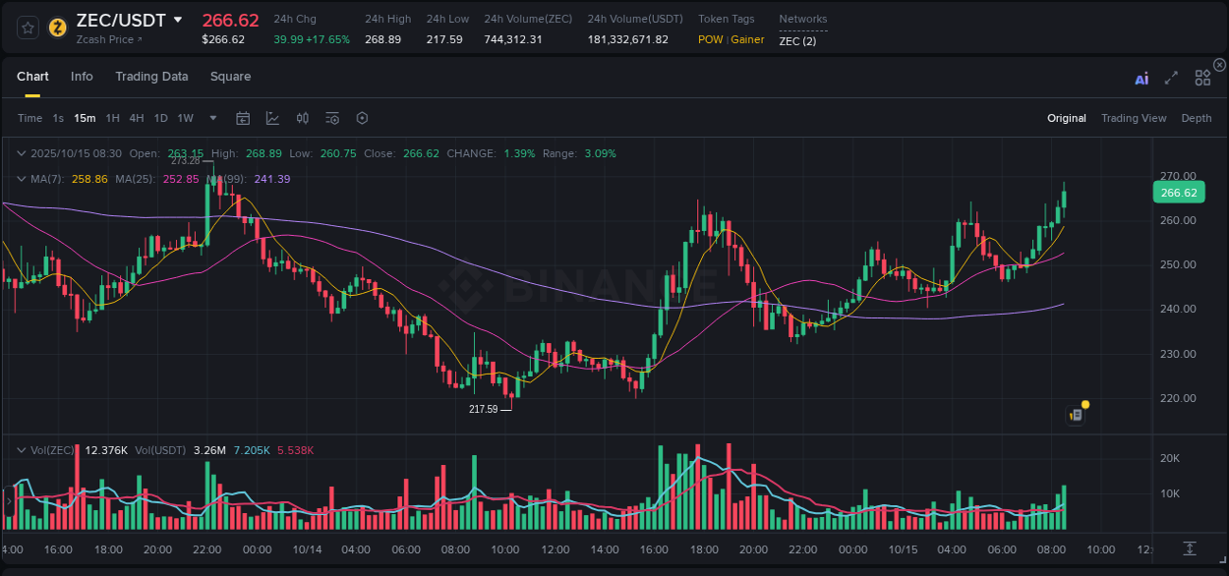Open chart settings via hexagon icon
This screenshot has height=576, width=1229.
point(362,118)
